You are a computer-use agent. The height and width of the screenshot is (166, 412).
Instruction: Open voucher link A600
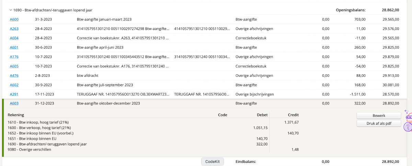click(14, 19)
